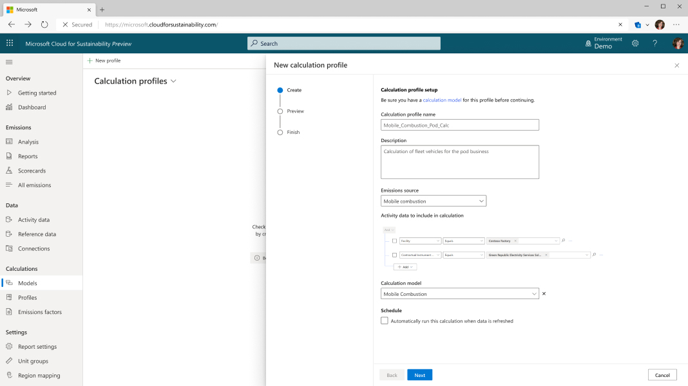Go to Activity data page
The height and width of the screenshot is (386, 688).
[x=33, y=220]
